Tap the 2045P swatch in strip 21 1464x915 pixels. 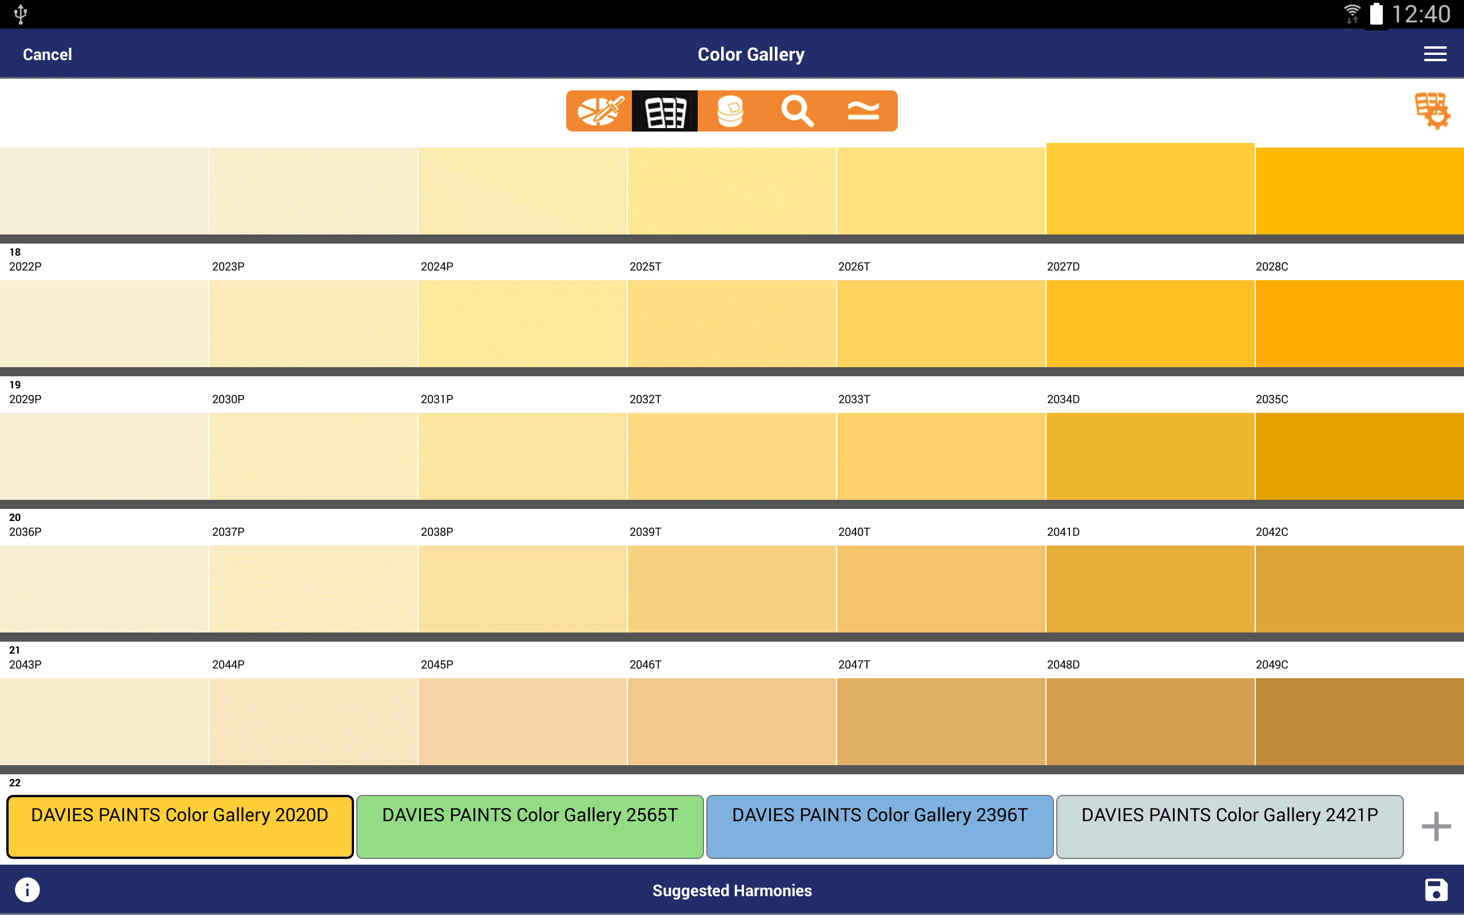(x=523, y=721)
